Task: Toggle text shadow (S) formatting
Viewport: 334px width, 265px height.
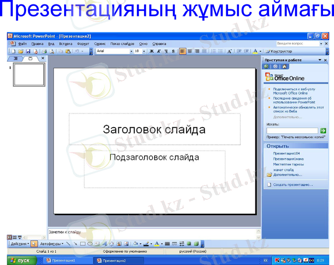Action: (x=173, y=51)
